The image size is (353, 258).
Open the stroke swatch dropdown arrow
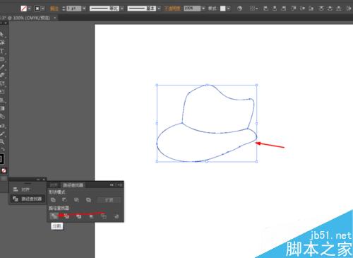tap(43, 8)
